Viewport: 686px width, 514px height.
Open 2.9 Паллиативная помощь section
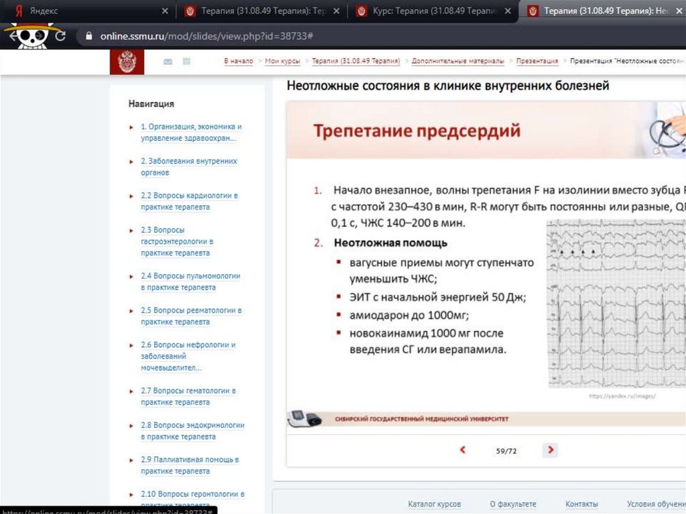tap(190, 465)
